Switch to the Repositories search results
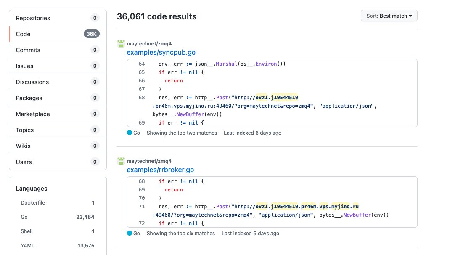 (33, 18)
